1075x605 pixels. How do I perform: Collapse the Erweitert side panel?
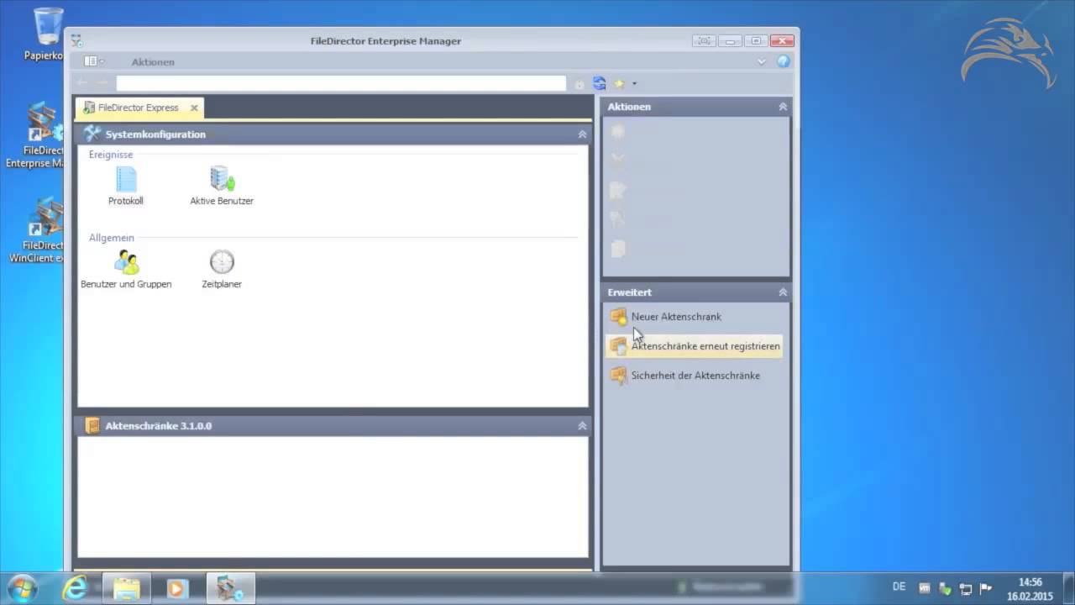point(783,292)
